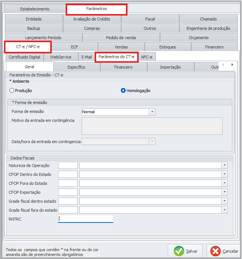Screen dimensions: 242x259
Task: Expand the Natureza de Operação dropdown
Action: tap(224, 165)
